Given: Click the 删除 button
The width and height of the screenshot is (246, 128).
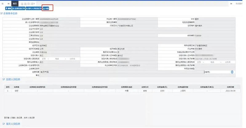Looking at the screenshot, I should click(9, 9).
